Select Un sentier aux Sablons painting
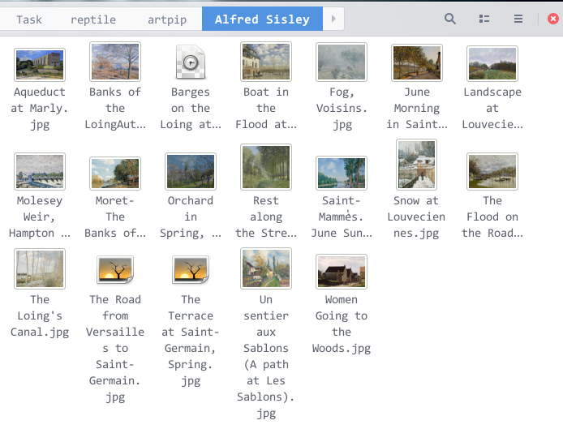This screenshot has height=429, width=563. pos(266,269)
